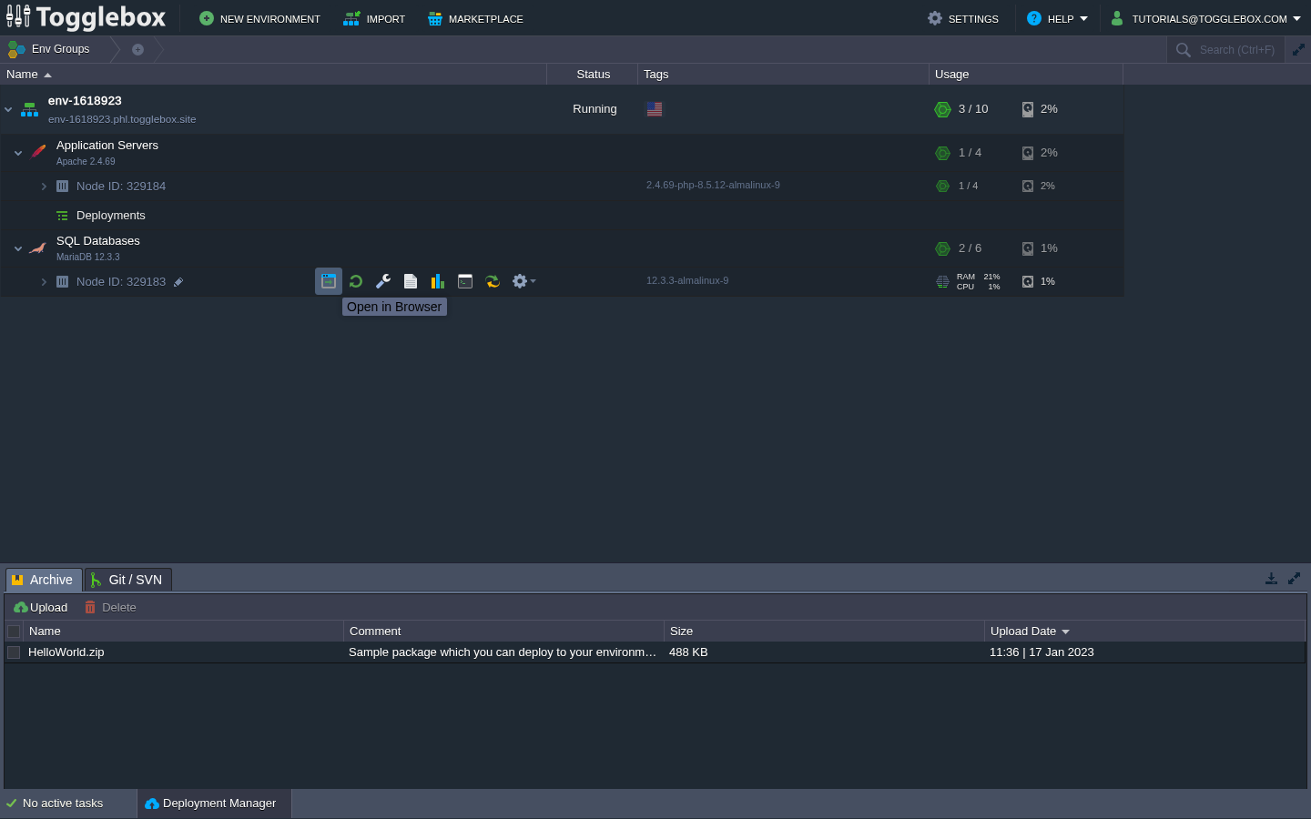Click disk usage icon for env-1618923 row

tap(1028, 109)
